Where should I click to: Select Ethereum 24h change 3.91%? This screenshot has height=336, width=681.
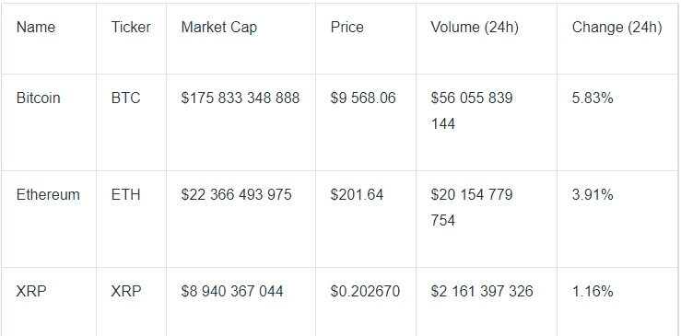point(593,194)
